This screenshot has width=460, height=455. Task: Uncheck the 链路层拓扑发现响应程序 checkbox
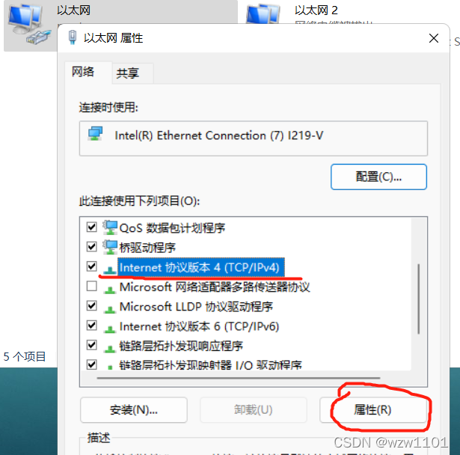(x=92, y=345)
